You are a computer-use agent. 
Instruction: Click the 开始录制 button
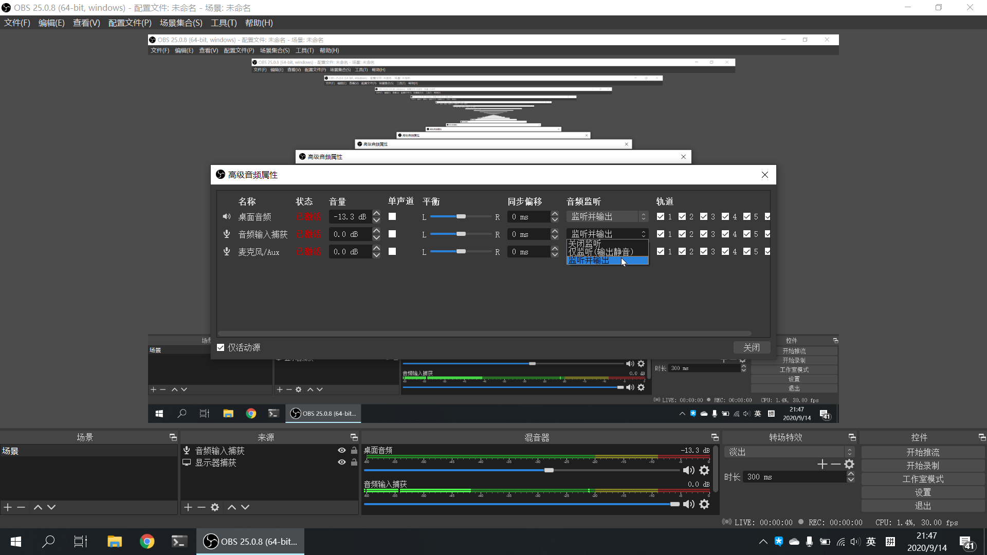click(x=923, y=466)
